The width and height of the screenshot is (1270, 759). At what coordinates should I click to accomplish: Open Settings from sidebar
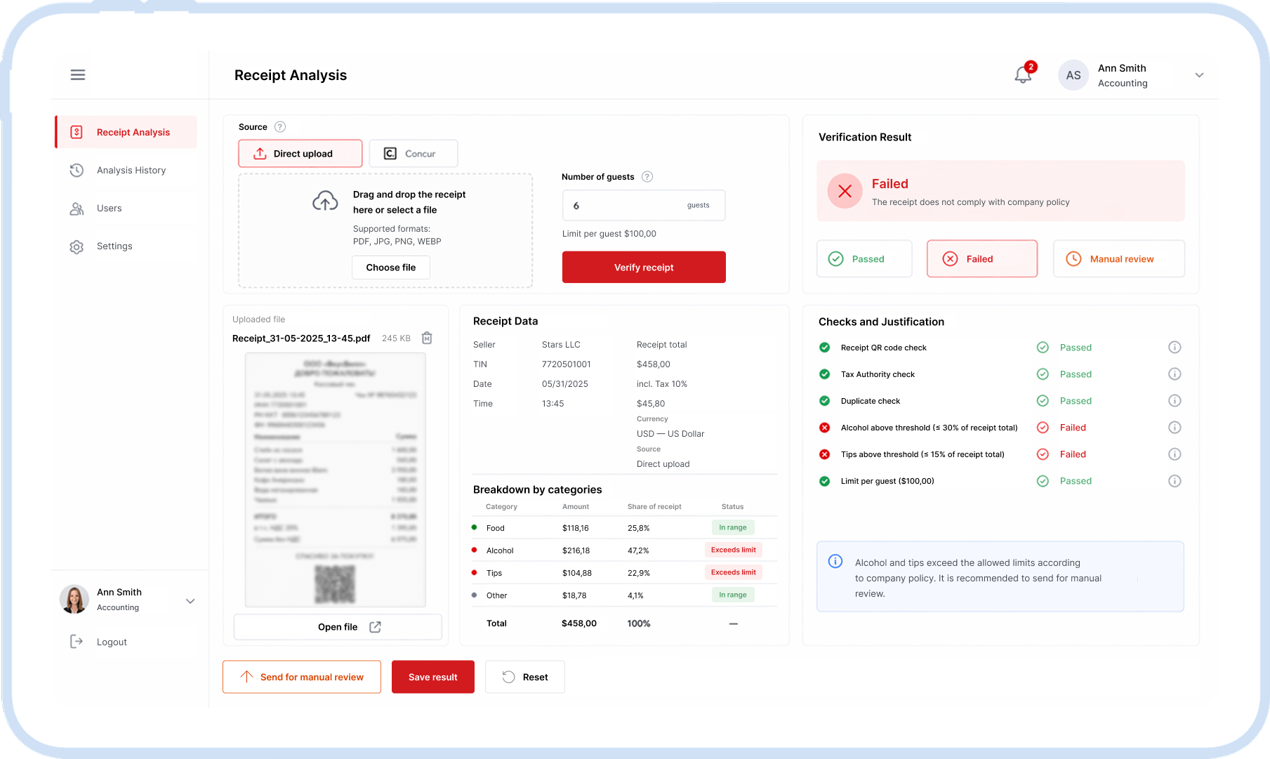coord(101,246)
